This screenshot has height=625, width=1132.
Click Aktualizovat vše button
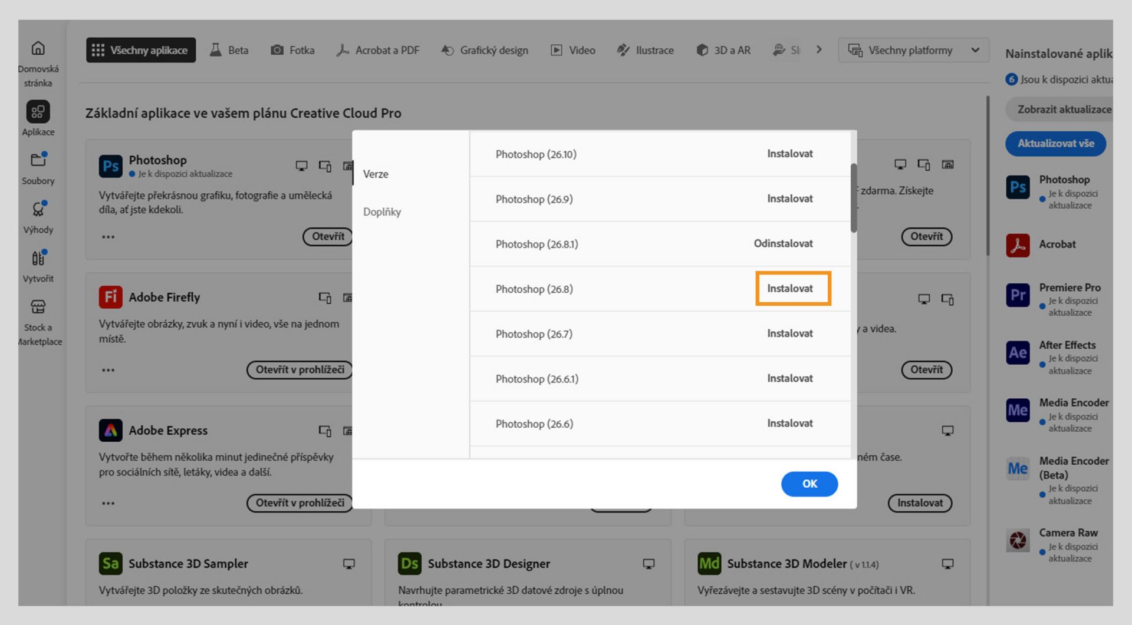[1055, 144]
